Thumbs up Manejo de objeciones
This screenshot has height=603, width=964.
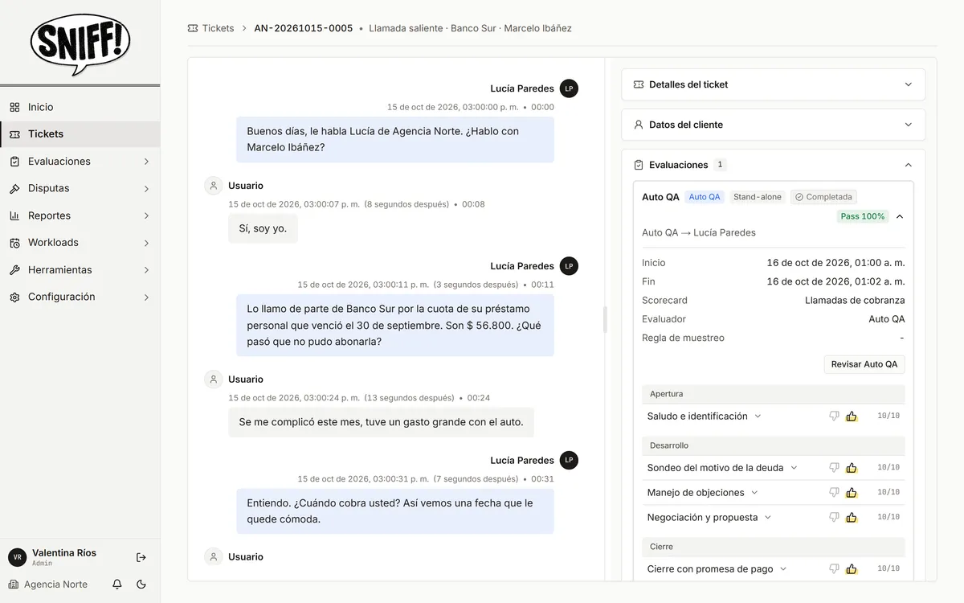pos(852,493)
